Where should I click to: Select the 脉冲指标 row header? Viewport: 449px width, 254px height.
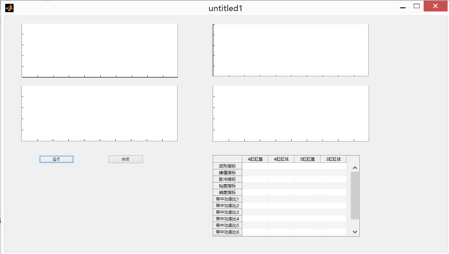(227, 179)
